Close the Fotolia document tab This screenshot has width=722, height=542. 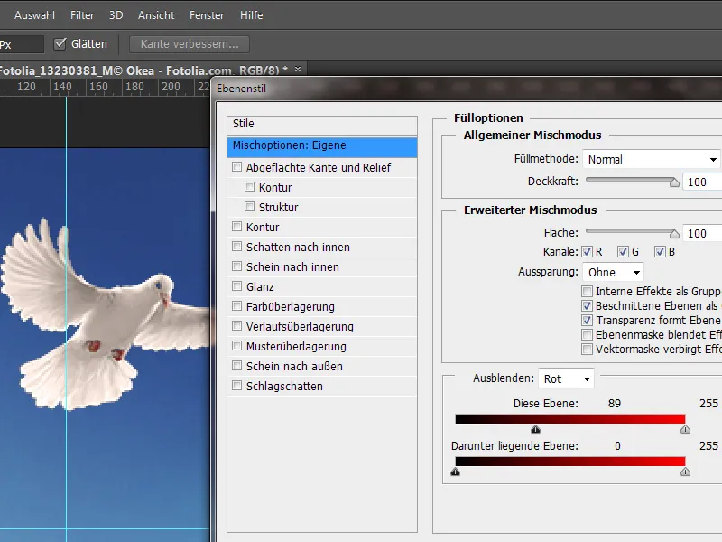tap(298, 70)
